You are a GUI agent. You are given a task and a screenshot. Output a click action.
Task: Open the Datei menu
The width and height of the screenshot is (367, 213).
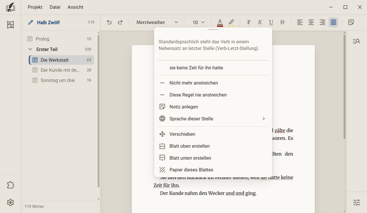click(55, 7)
